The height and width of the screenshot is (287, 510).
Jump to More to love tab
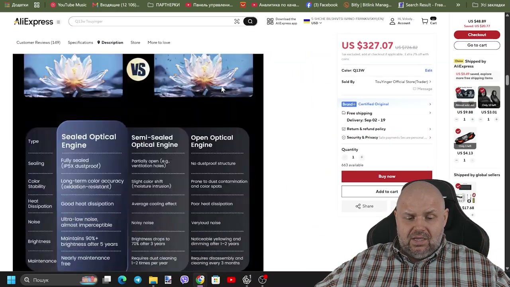[159, 42]
